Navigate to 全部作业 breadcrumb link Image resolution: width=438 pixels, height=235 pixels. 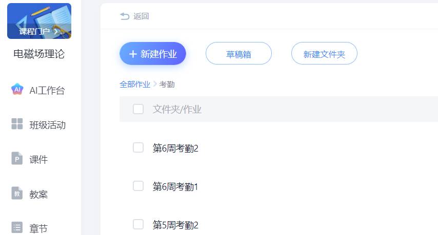[135, 84]
